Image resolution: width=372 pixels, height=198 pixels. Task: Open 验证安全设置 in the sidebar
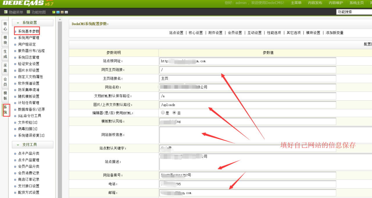(x=28, y=64)
